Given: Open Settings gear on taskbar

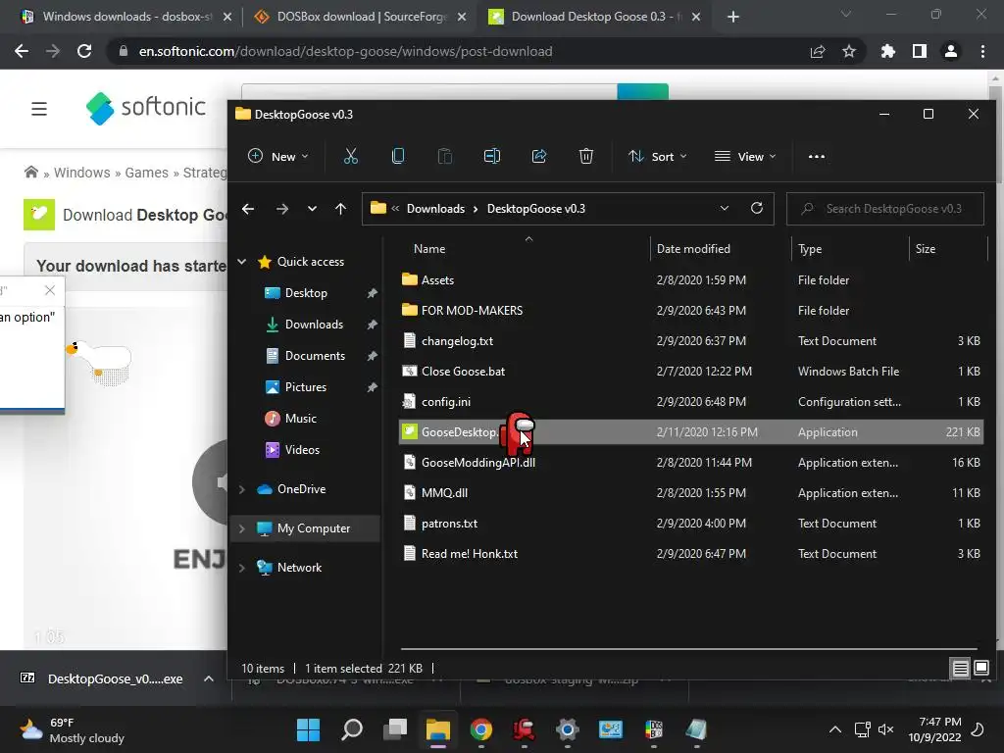Looking at the screenshot, I should click(x=568, y=729).
